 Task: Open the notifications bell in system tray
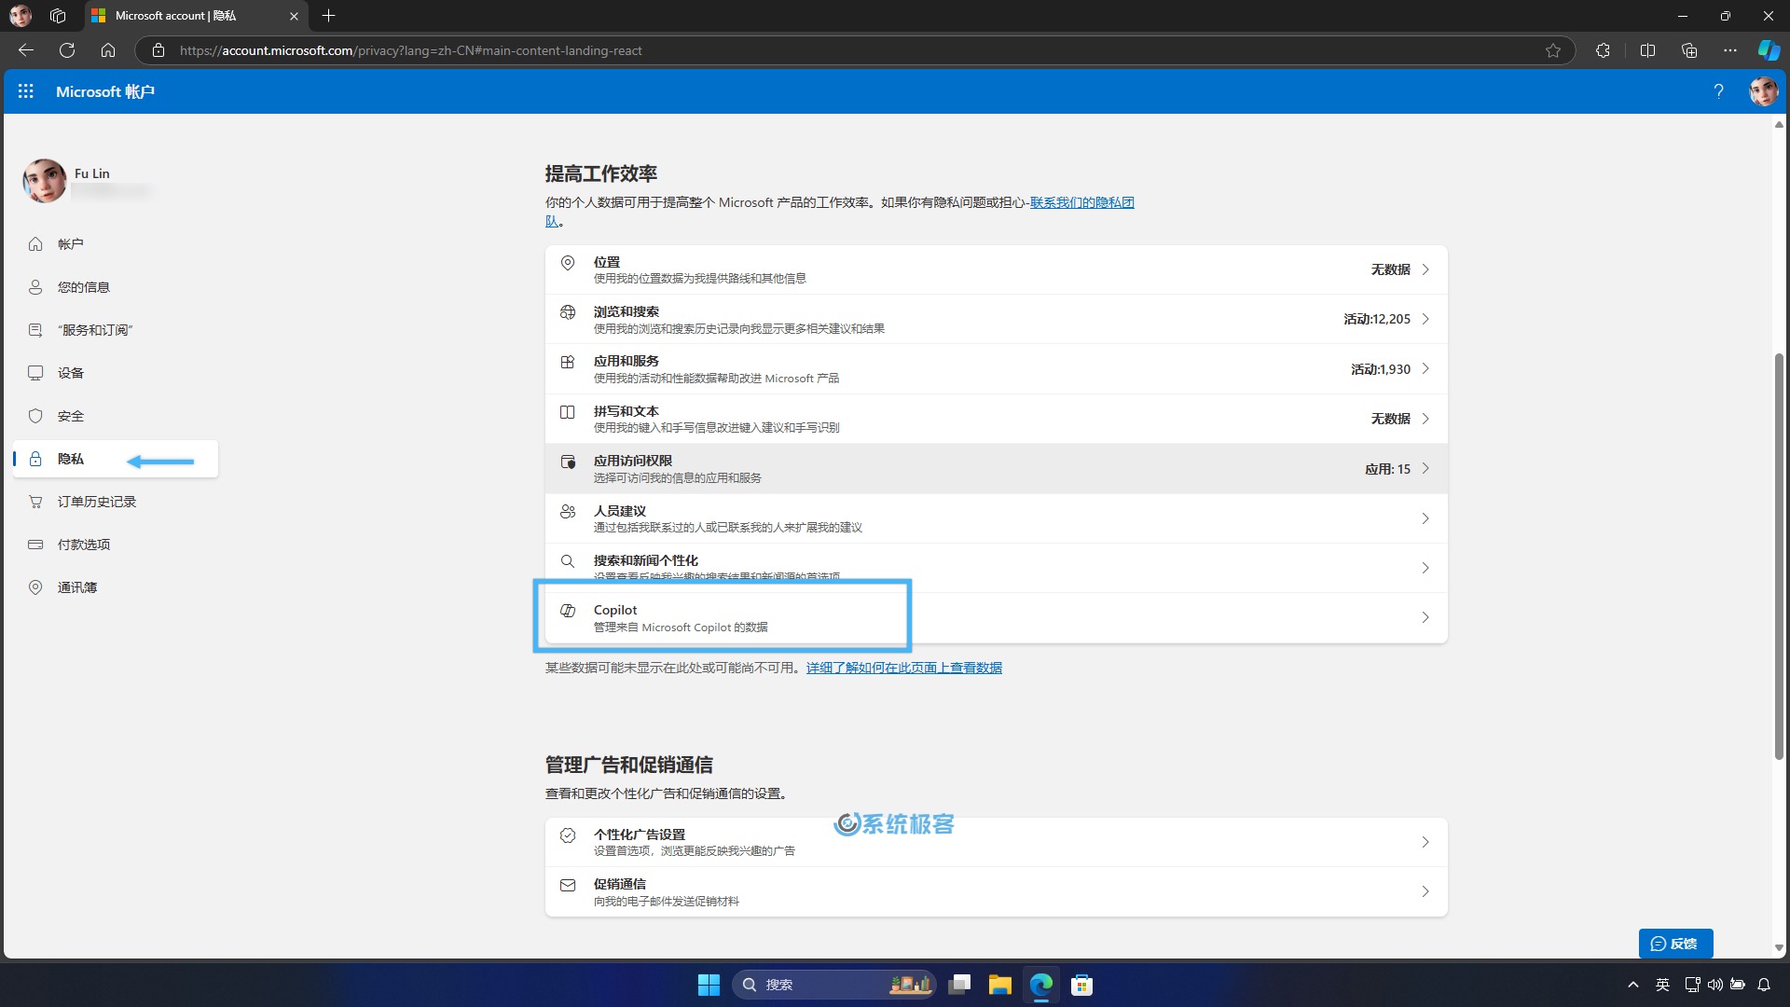1764,985
